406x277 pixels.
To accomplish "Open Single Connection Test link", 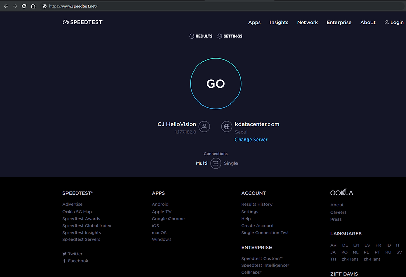I will click(265, 233).
